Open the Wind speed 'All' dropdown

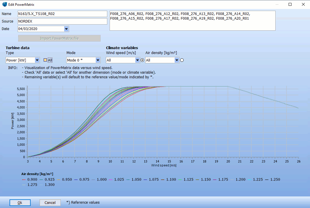pos(137,60)
